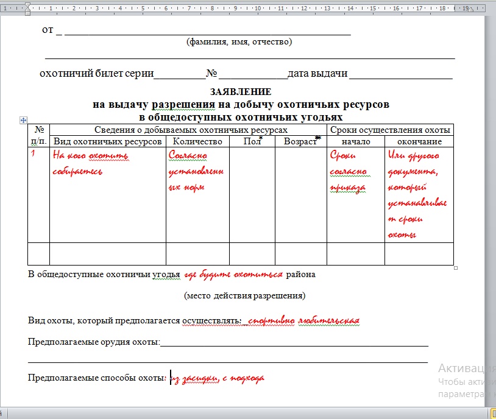This screenshot has width=496, height=419.
Task: Click the red text 'из засидки, с подхода'
Action: coord(218,378)
